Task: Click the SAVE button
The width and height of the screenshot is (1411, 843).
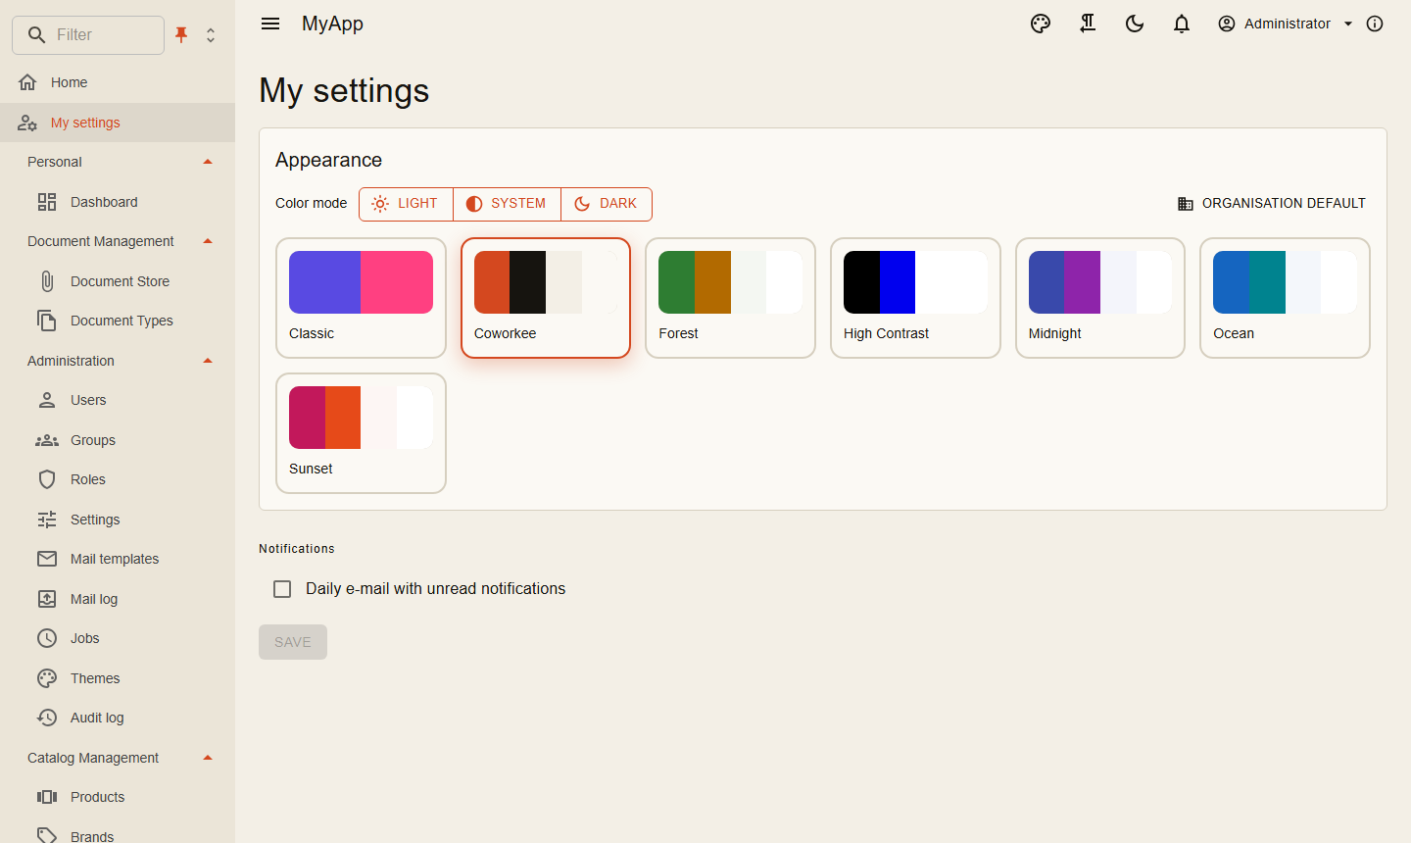Action: [293, 642]
